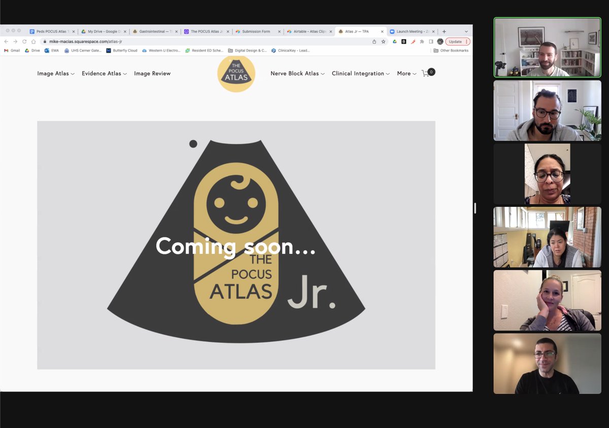Go back to the previous page
Image resolution: width=609 pixels, height=428 pixels.
coord(6,42)
